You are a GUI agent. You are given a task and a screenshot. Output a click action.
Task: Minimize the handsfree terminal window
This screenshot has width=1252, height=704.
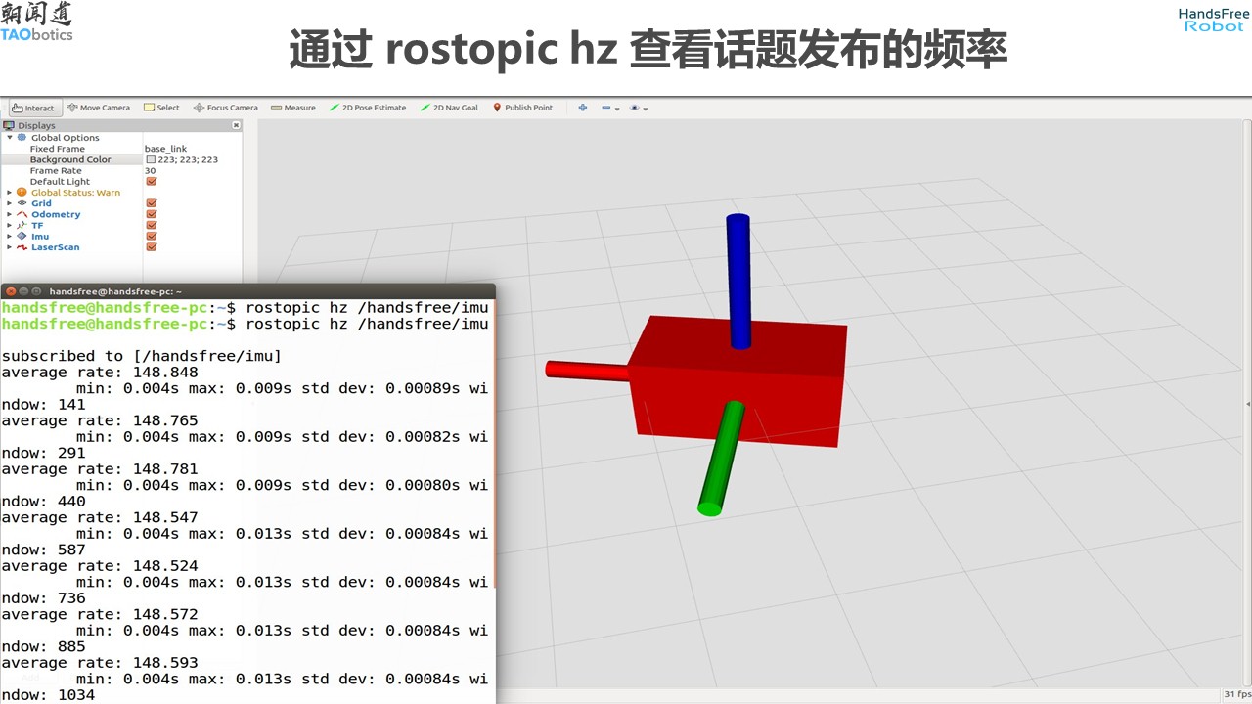point(23,291)
